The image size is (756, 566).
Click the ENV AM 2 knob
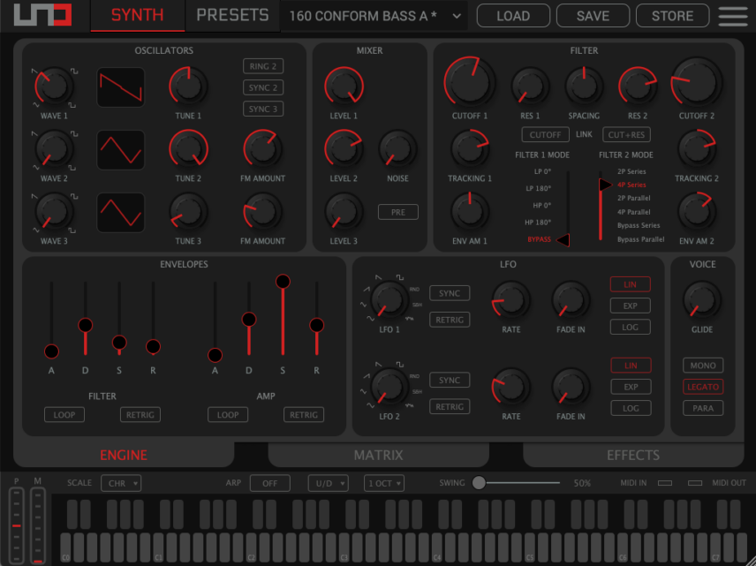click(x=697, y=212)
